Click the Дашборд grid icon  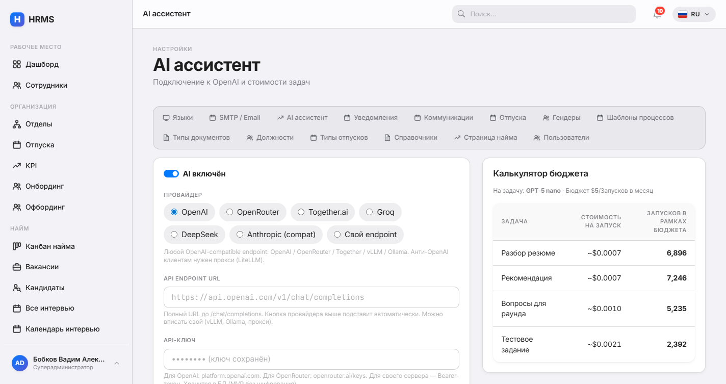pyautogui.click(x=17, y=64)
